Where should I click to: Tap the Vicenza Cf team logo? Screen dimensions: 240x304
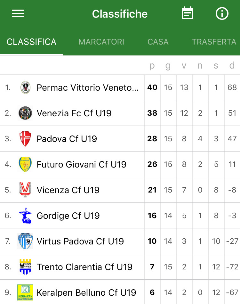pos(25,190)
